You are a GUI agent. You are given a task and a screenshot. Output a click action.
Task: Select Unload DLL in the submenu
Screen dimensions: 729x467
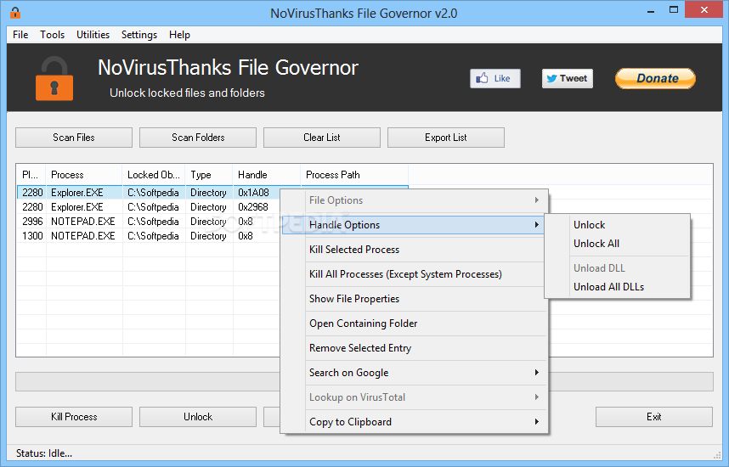coord(618,268)
